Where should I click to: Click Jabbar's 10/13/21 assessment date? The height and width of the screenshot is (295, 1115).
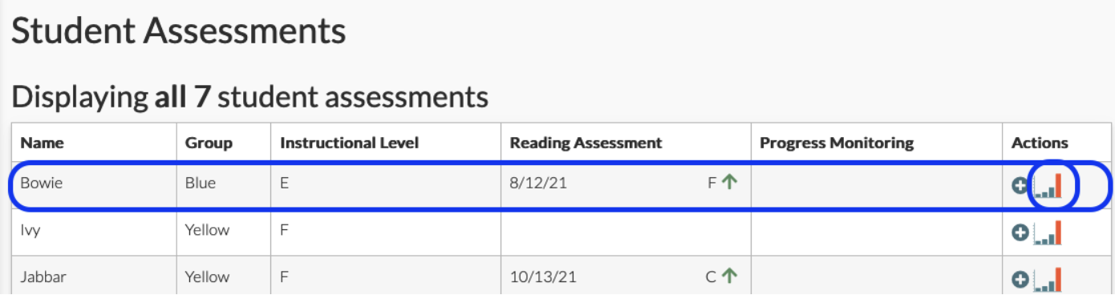(543, 277)
